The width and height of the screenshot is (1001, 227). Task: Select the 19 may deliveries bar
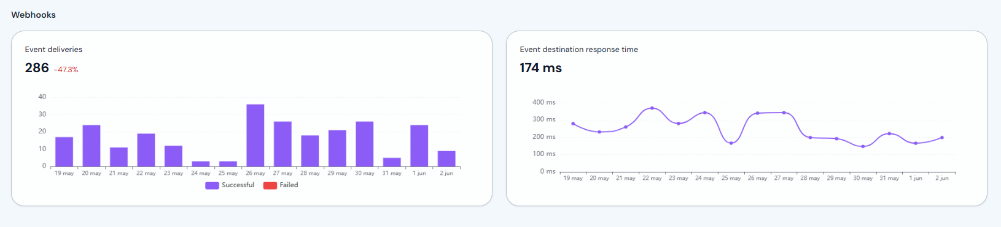pos(64,152)
